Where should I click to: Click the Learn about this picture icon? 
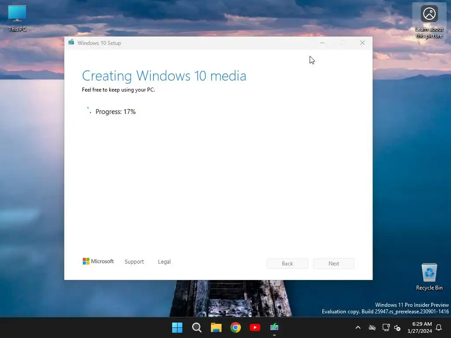pos(429,21)
